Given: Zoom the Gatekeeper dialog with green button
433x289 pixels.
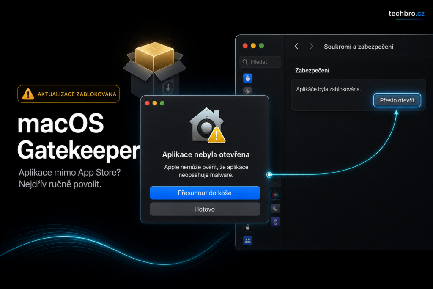Looking at the screenshot, I should pos(162,103).
